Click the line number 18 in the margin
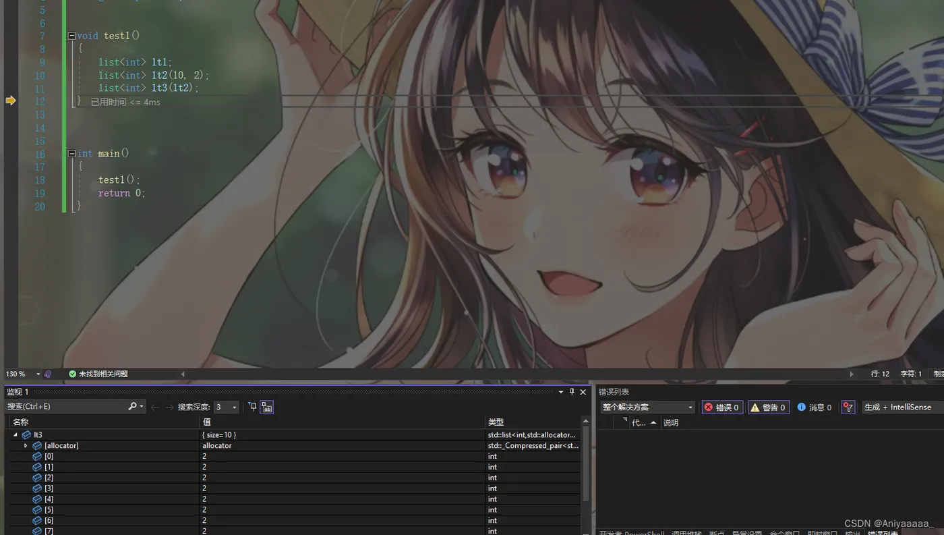This screenshot has height=535, width=944. 40,180
